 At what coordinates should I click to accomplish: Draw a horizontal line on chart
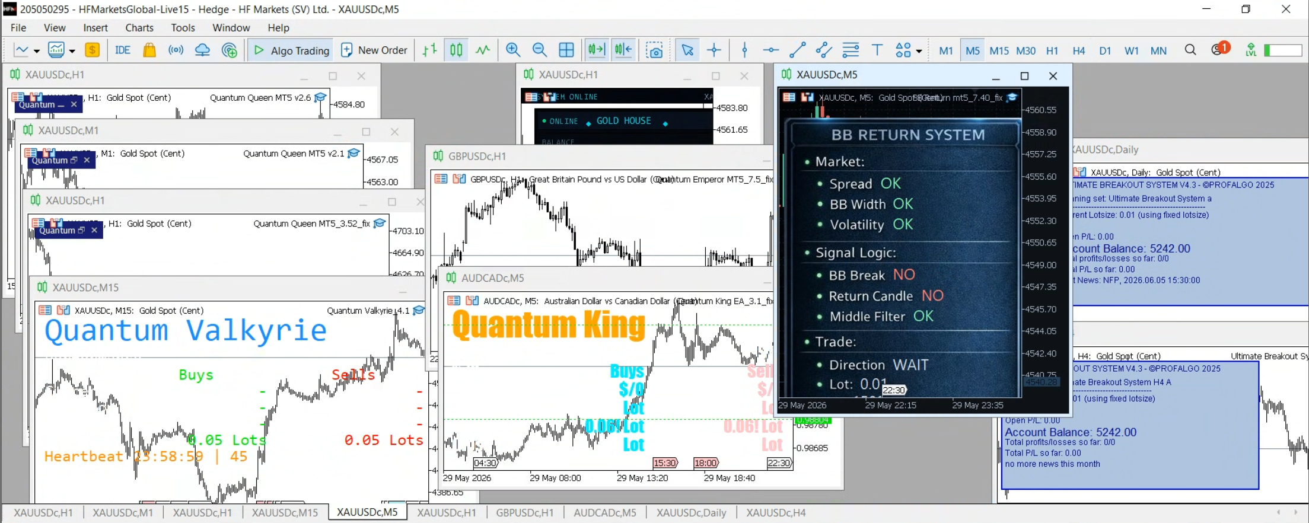(x=770, y=50)
